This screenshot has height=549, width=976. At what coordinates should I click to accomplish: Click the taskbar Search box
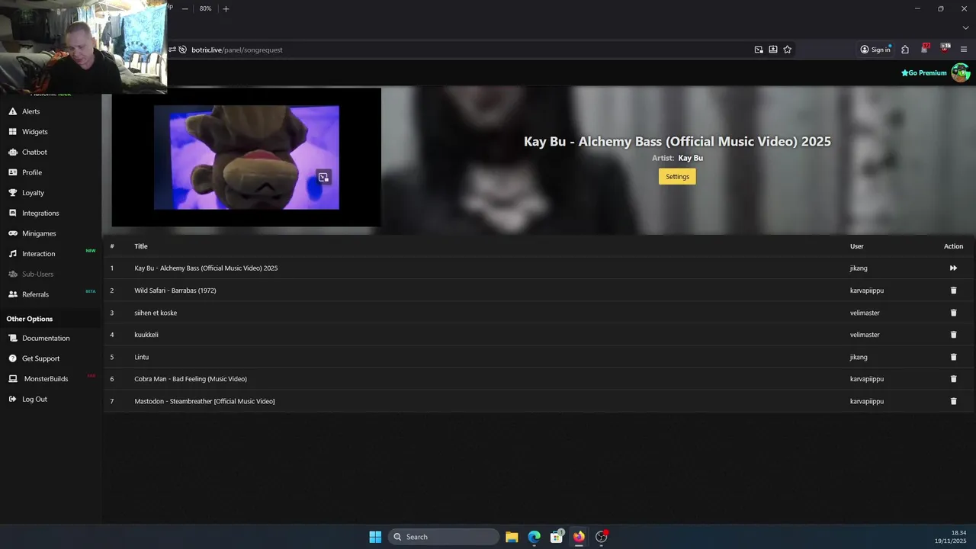pyautogui.click(x=444, y=537)
